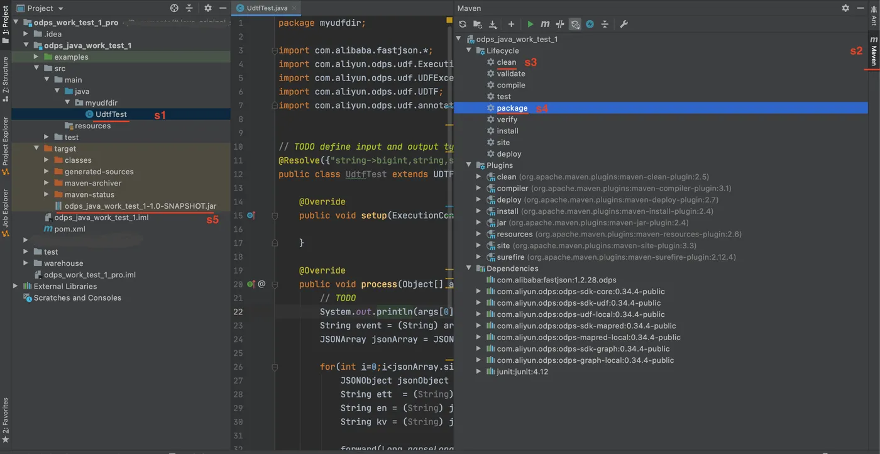
Task: Fold code block at line 3 imports
Action: click(x=275, y=50)
